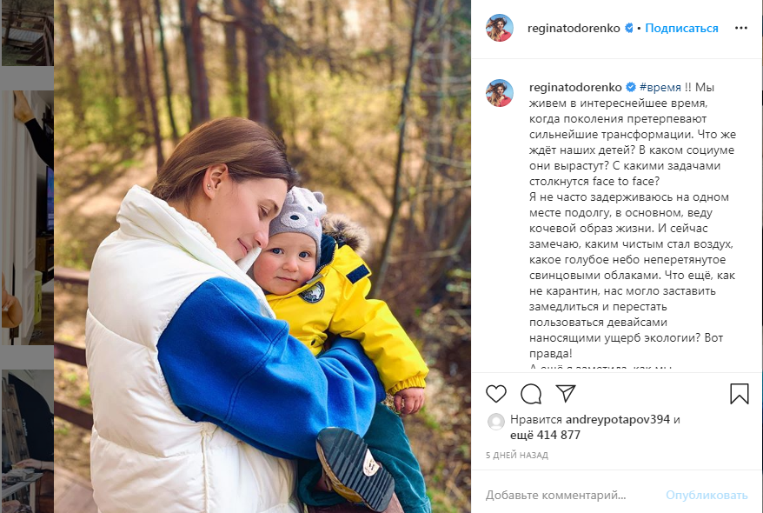Open comments with the speech bubble icon
Screen dimensions: 763x513
531,394
